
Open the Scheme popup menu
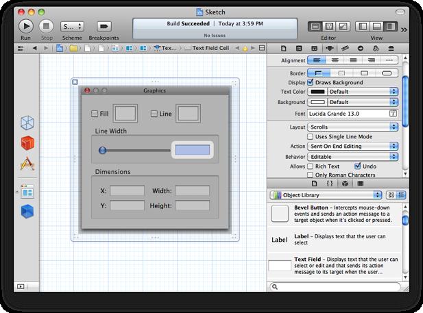(x=72, y=26)
